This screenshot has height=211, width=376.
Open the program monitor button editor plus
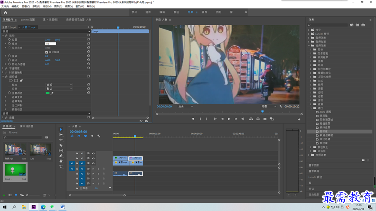pyautogui.click(x=299, y=119)
